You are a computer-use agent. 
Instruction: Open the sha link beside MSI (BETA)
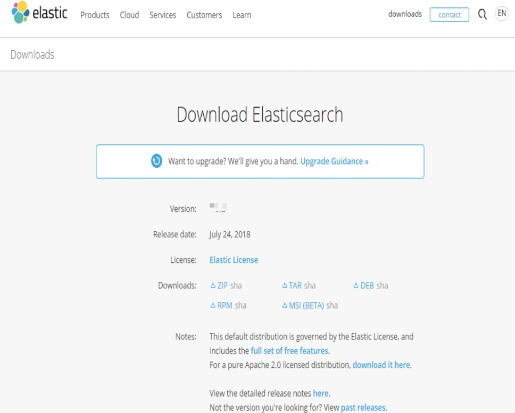(x=332, y=305)
